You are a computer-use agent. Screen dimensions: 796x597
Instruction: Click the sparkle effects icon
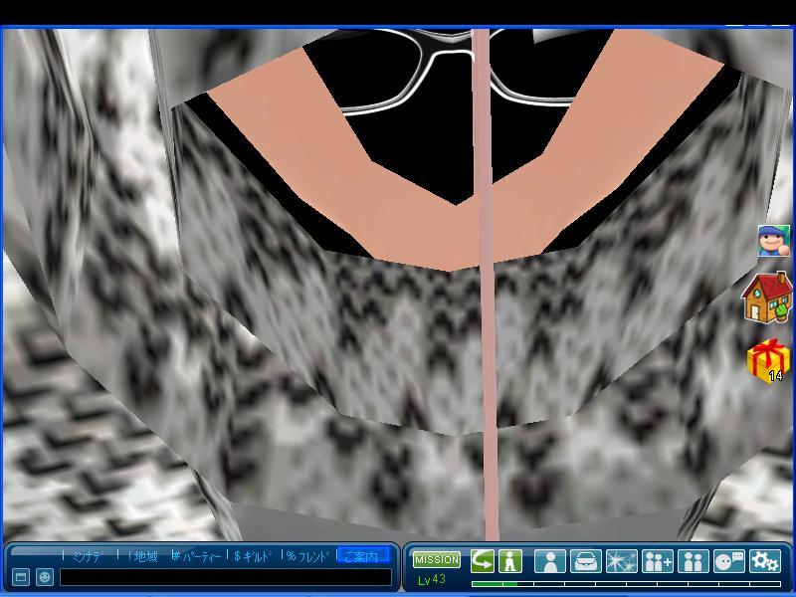click(x=622, y=561)
